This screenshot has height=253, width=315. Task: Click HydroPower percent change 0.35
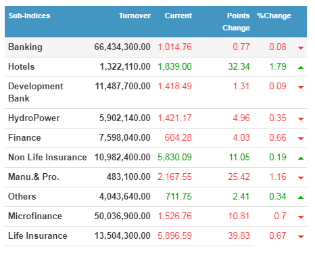[278, 118]
